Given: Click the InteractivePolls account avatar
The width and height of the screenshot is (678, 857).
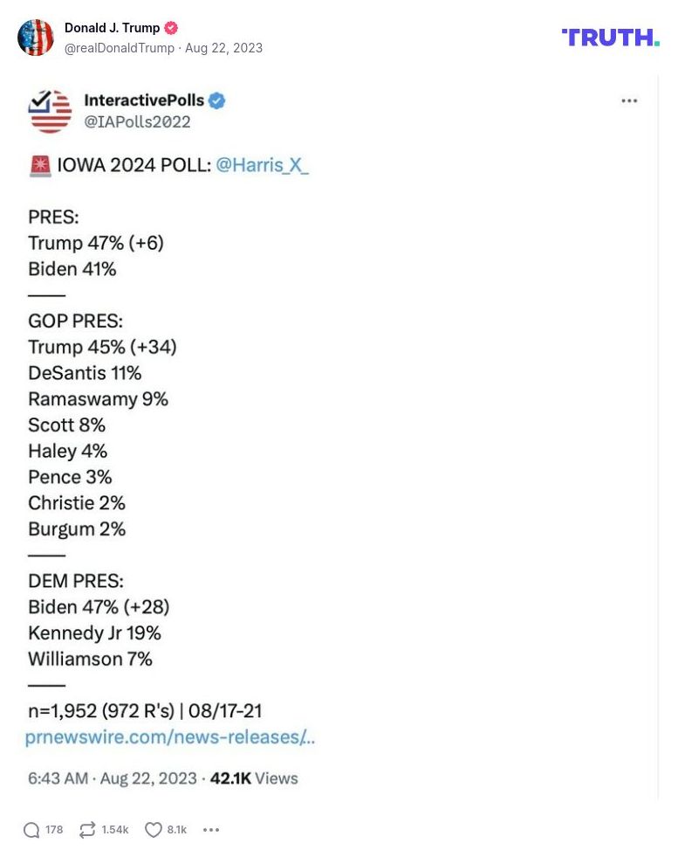Looking at the screenshot, I should 50,111.
